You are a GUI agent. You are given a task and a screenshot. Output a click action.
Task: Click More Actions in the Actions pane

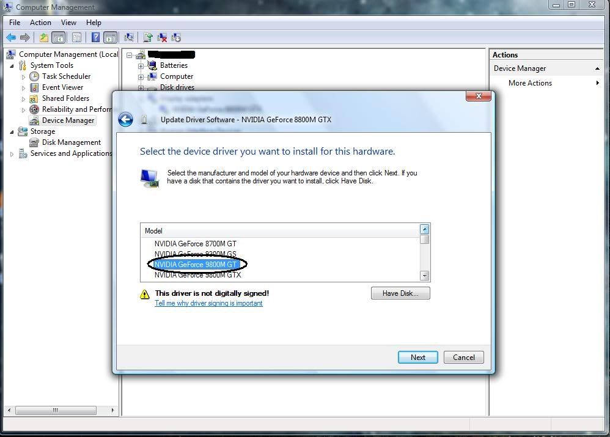(x=530, y=83)
